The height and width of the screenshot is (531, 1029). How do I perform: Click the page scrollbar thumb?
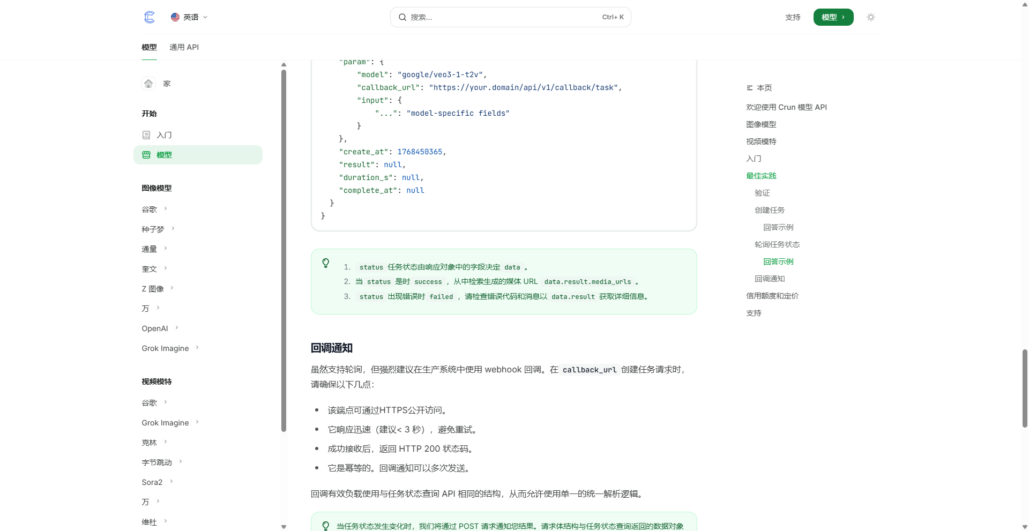pos(1025,388)
